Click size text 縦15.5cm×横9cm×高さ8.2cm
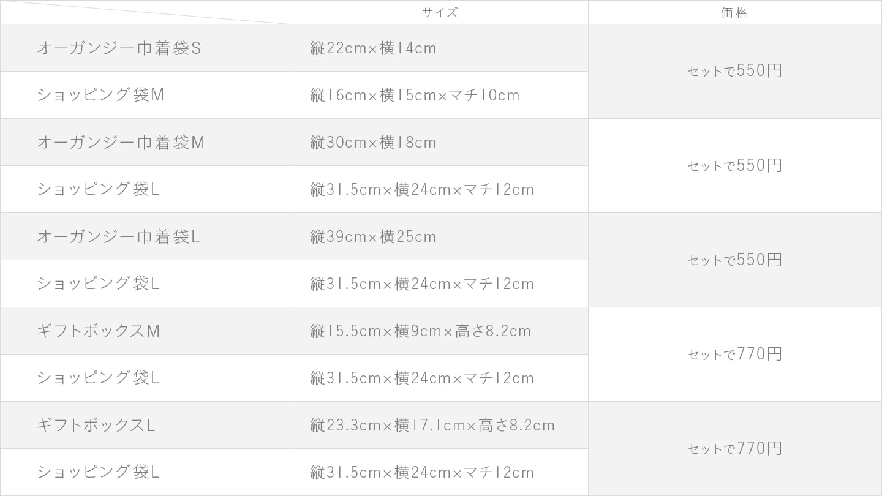The height and width of the screenshot is (496, 882). (x=420, y=331)
